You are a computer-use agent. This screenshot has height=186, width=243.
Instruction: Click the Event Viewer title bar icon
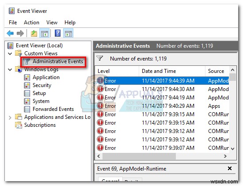(11, 11)
